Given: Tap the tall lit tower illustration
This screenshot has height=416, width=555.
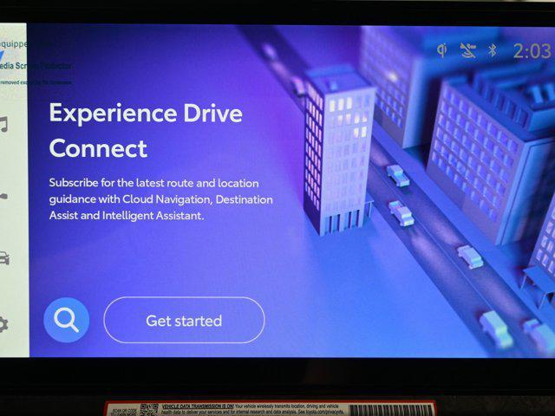Looking at the screenshot, I should pyautogui.click(x=336, y=152).
